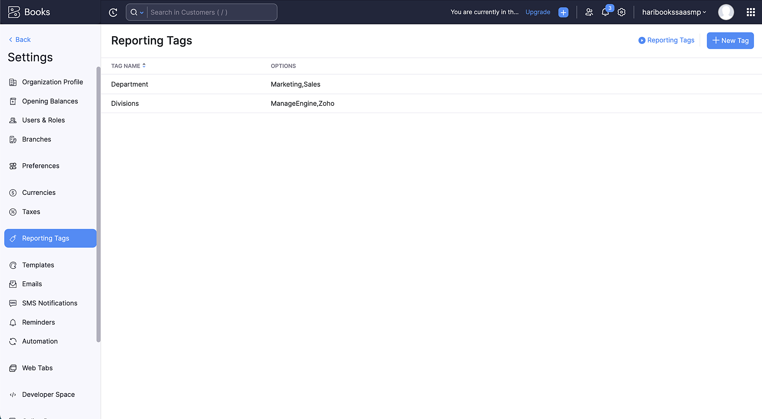The height and width of the screenshot is (419, 762).
Task: Click the Zoho Books logo icon
Action: click(x=14, y=12)
